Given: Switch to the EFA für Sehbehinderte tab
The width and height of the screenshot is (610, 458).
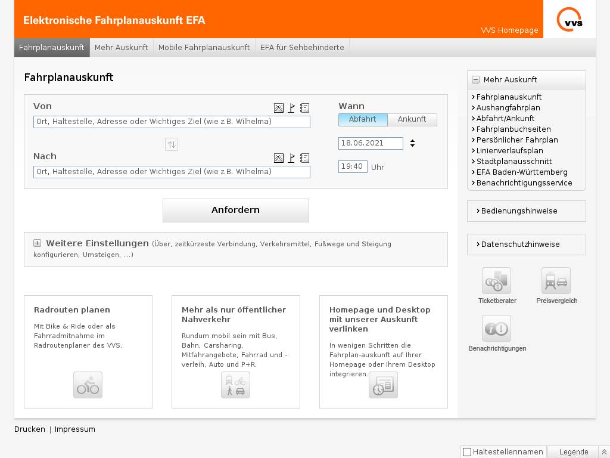Looking at the screenshot, I should (302, 48).
